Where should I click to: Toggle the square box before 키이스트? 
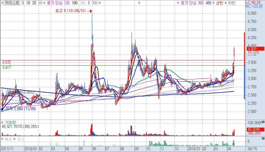coord(2,3)
